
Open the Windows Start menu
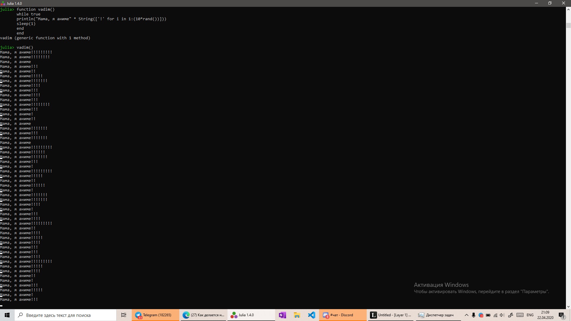(7, 315)
